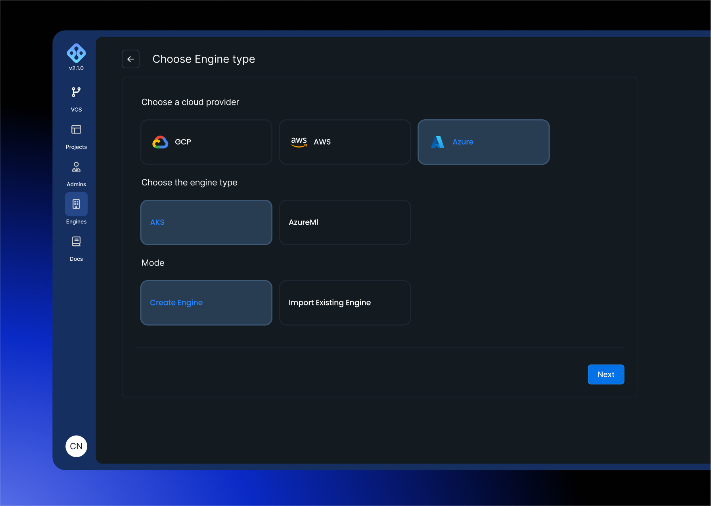The height and width of the screenshot is (506, 711).
Task: Choose AKS engine type
Action: tap(206, 222)
